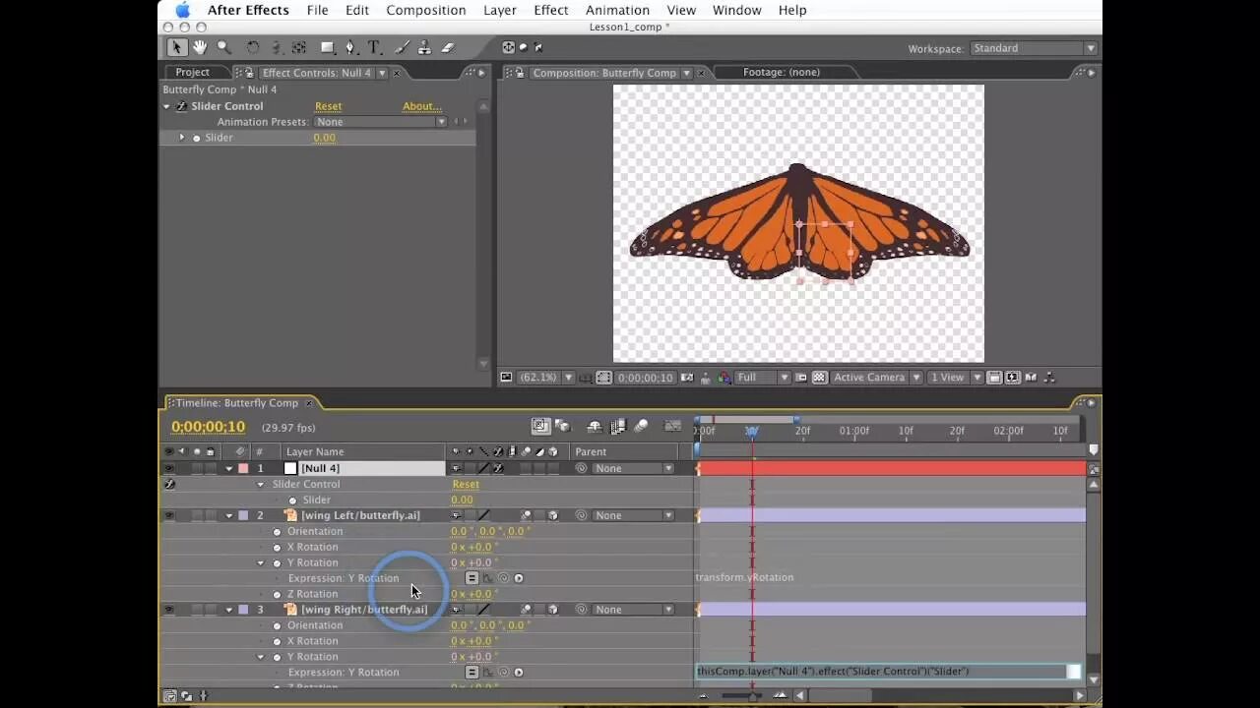Collapse the wing Left/butterfly.ai layer properties
1260x708 pixels.
(229, 516)
